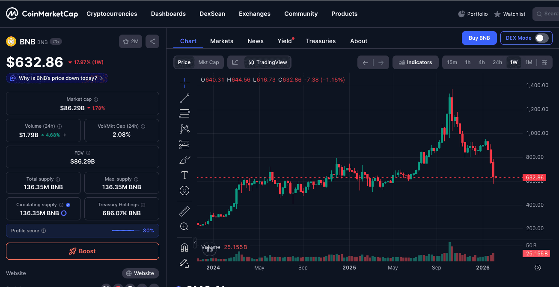Screen dimensions: 559x287
Task: Toggle the DEX Mode switch
Action: pos(541,38)
